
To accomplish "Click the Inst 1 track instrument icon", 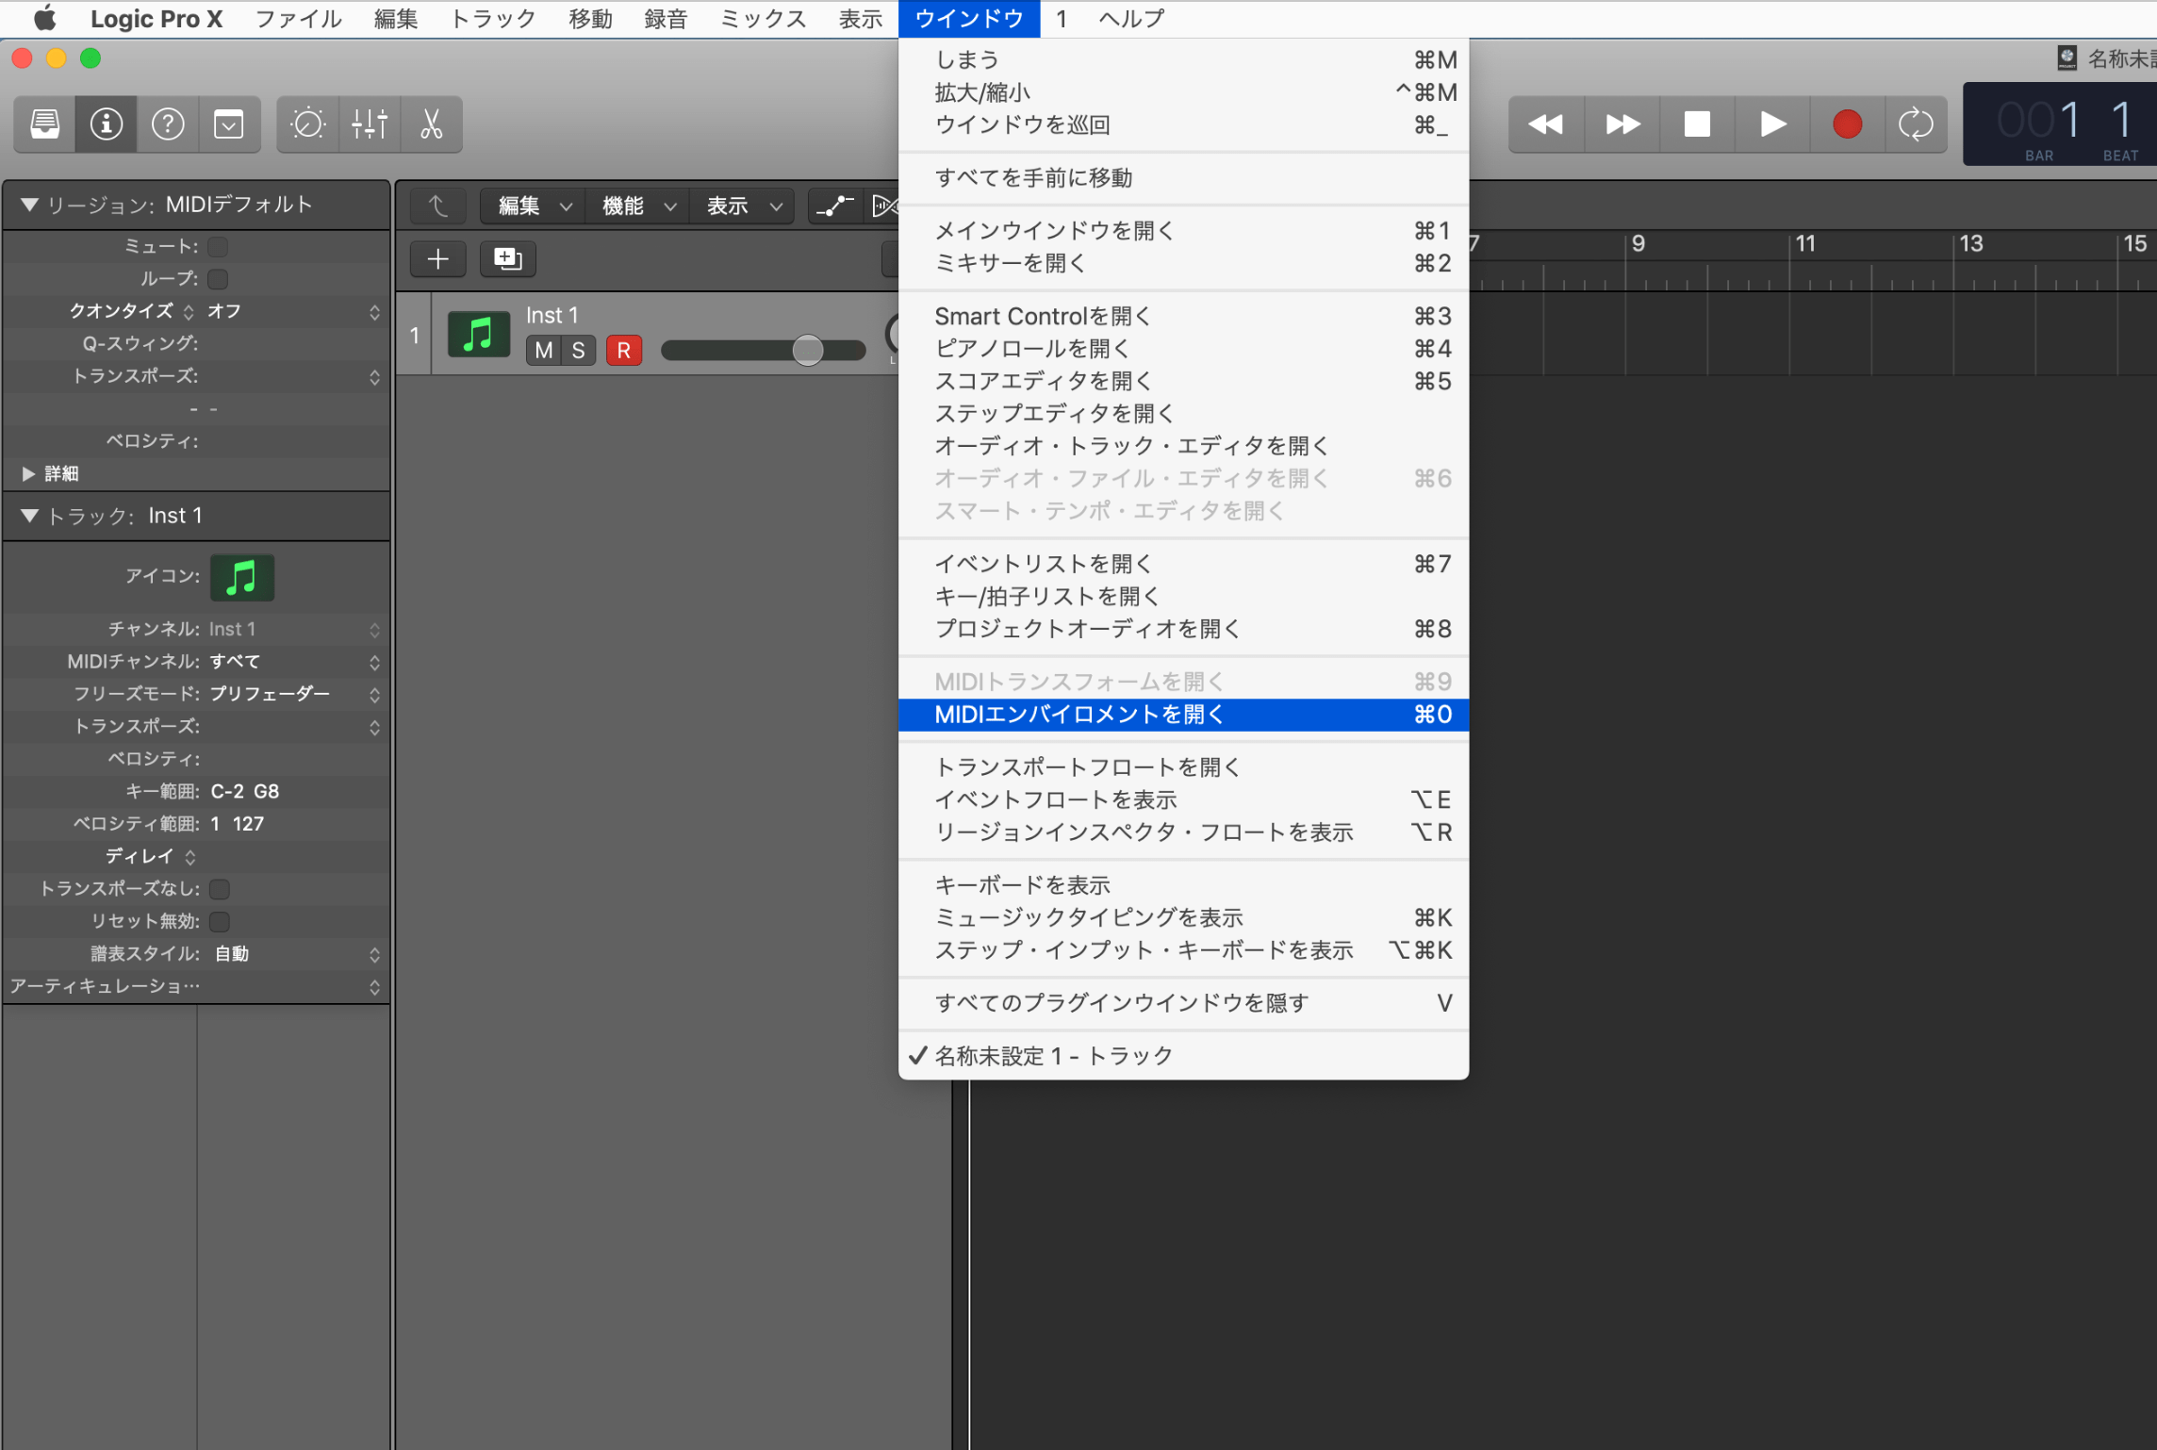I will coord(478,334).
